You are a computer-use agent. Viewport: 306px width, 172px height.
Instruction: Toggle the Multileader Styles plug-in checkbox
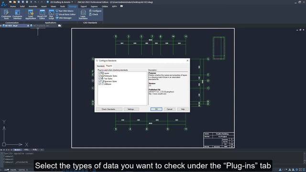coord(100,75)
